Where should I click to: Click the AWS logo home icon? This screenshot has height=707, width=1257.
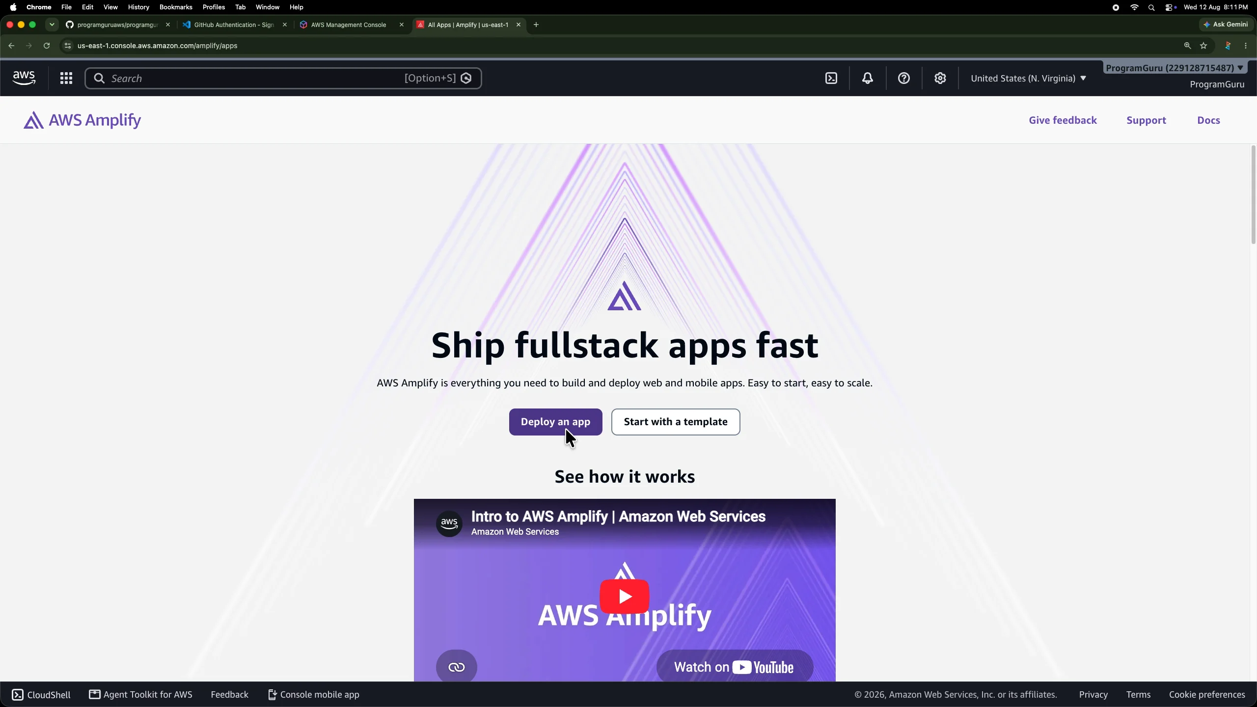pyautogui.click(x=24, y=78)
